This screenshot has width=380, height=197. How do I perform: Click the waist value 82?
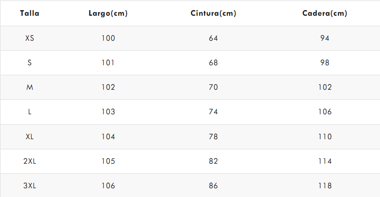click(x=213, y=161)
